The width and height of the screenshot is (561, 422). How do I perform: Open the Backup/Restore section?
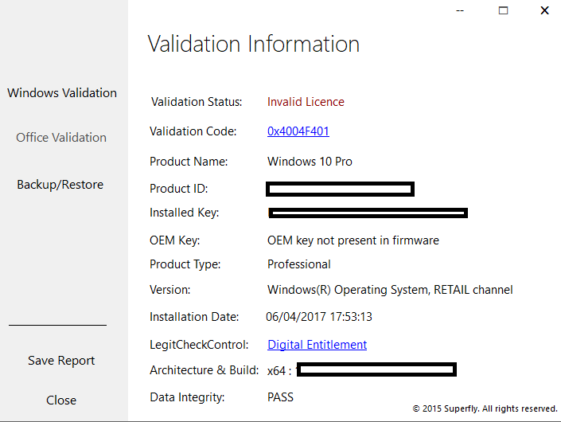click(60, 185)
